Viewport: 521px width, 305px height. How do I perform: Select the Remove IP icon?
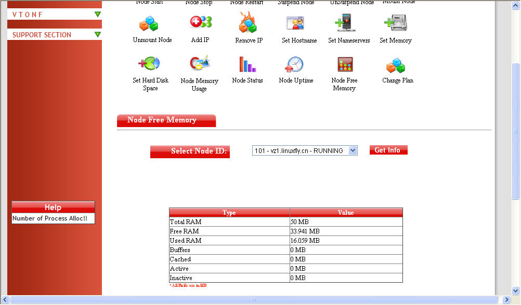click(x=248, y=23)
